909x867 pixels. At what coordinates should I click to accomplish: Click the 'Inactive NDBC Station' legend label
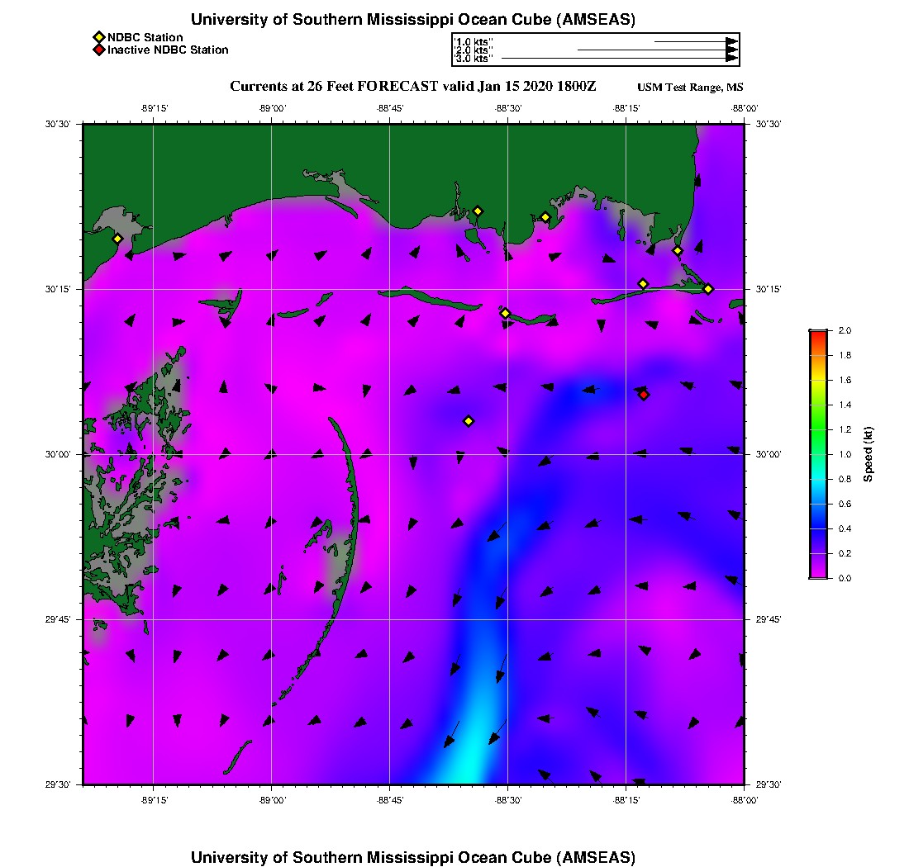click(x=168, y=50)
